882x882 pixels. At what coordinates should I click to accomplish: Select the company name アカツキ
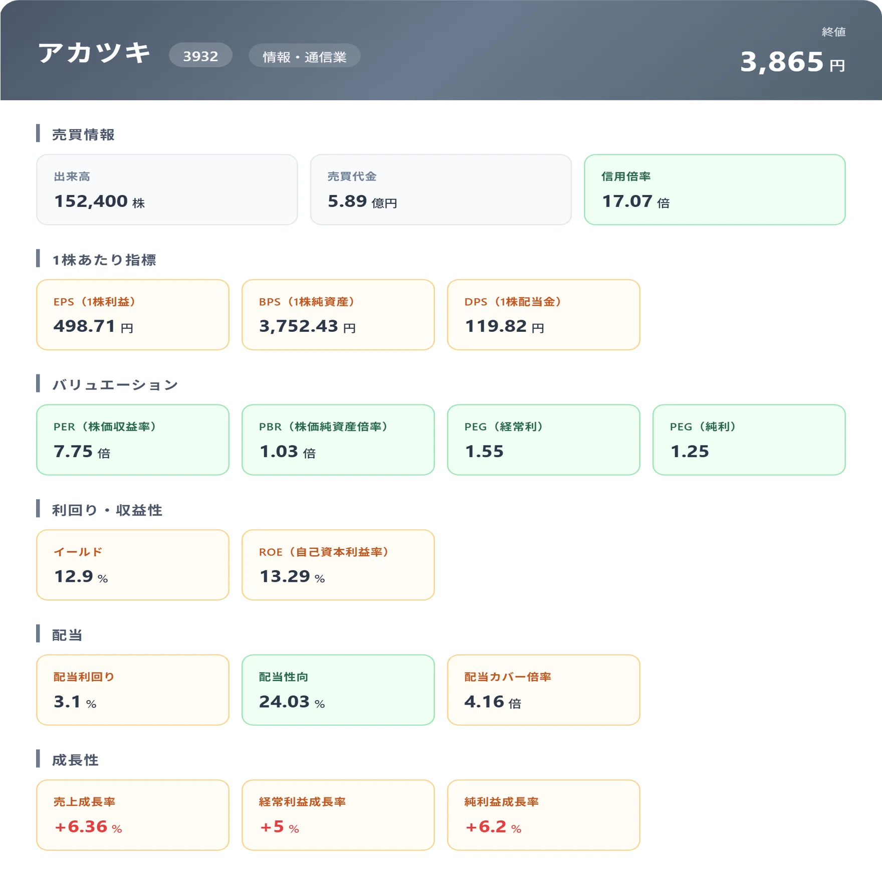[x=94, y=53]
